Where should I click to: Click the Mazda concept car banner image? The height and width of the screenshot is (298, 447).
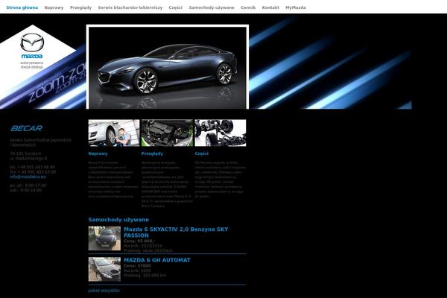[168, 67]
